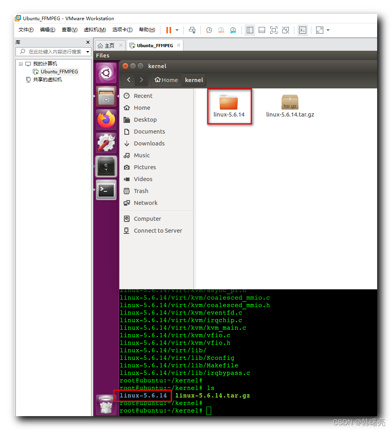Launch Firefox from the Ubuntu dock
This screenshot has height=430, width=391.
pyautogui.click(x=106, y=120)
